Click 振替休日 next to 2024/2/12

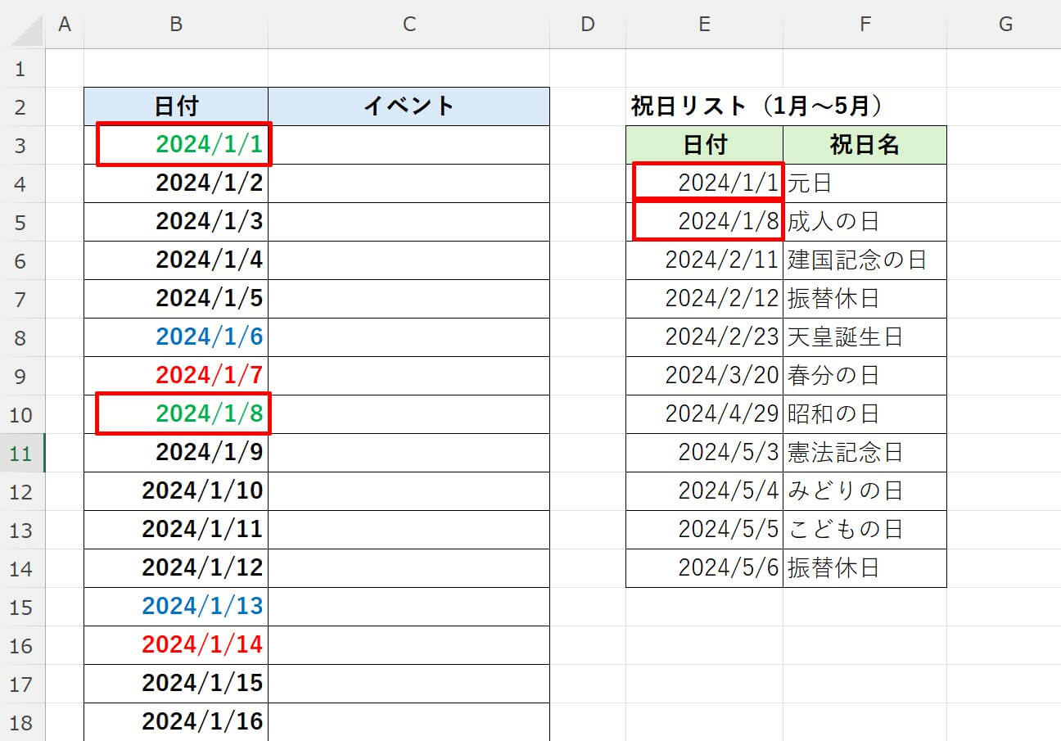click(x=865, y=299)
